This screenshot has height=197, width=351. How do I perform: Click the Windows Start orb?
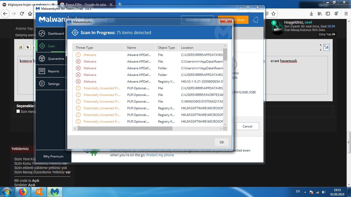click(x=7, y=192)
